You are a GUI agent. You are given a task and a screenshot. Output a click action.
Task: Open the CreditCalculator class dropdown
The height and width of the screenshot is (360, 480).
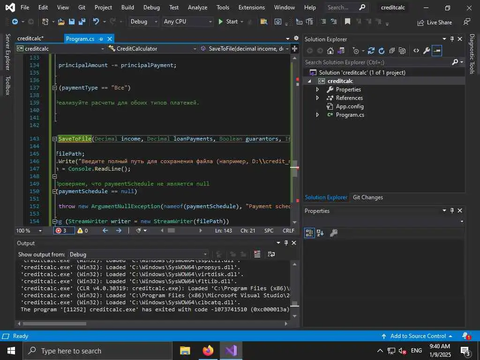(x=153, y=49)
